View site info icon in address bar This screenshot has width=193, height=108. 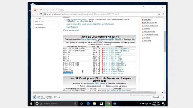(45, 14)
